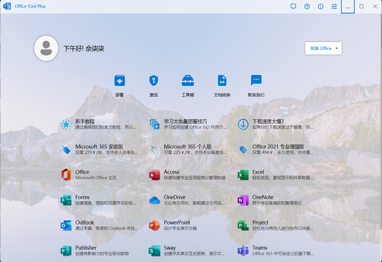Click the Publisher app icon
The image size is (382, 262).
coord(66,251)
